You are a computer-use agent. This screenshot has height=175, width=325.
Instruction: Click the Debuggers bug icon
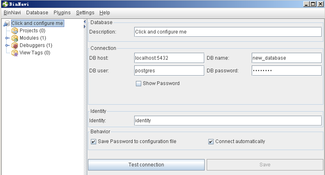pos(15,45)
